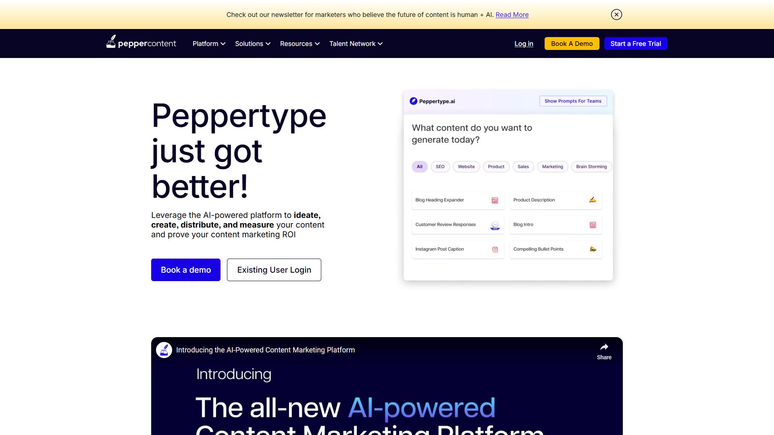Open the video title link
774x435 pixels.
(x=265, y=350)
